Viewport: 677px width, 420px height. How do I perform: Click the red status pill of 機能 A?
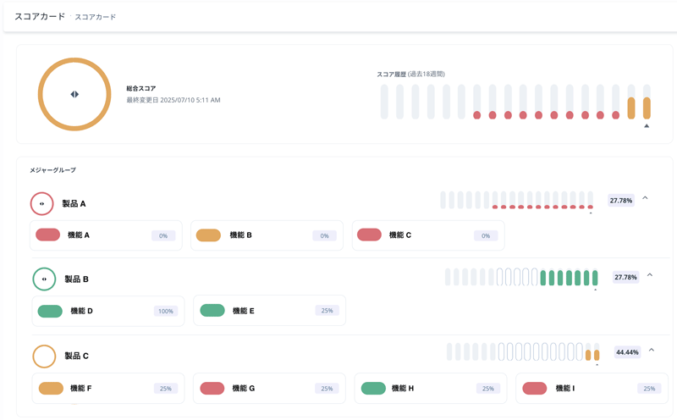coord(48,235)
